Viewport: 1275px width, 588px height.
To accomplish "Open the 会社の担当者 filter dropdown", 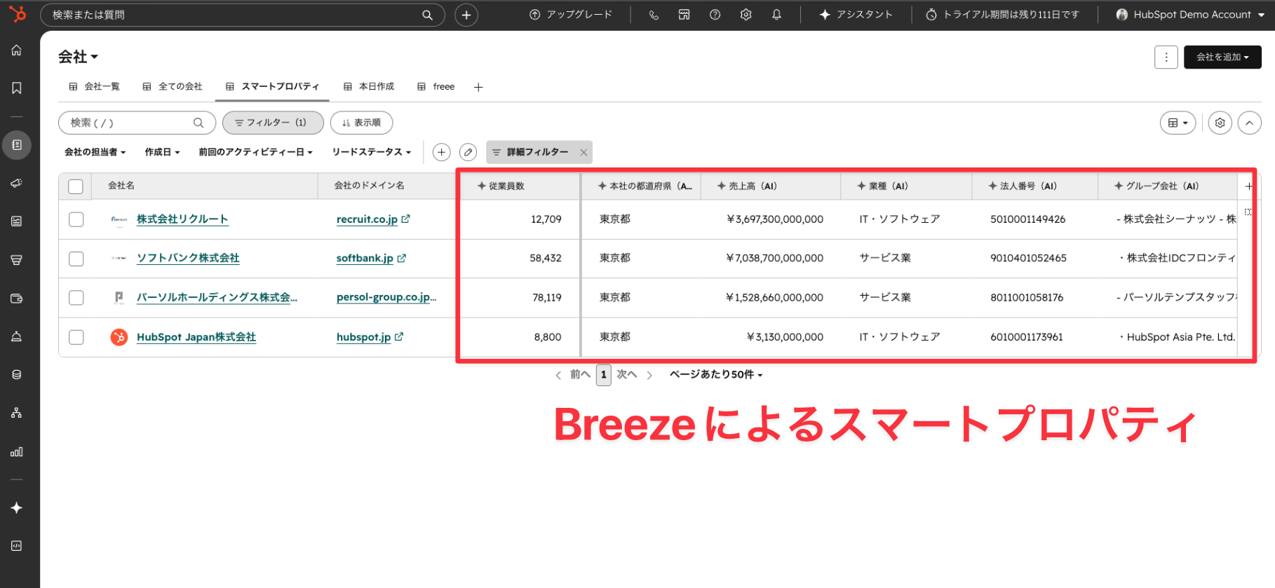I will tap(95, 152).
